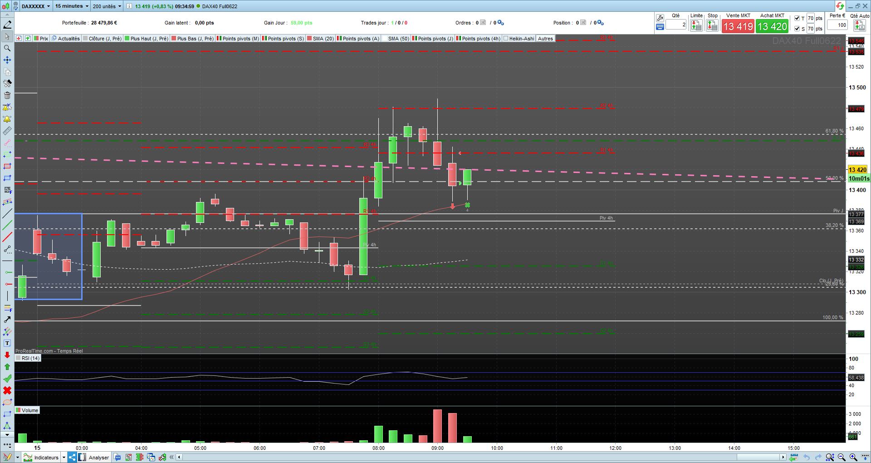
Task: Expand the Indicateurs dropdown arrow
Action: tap(64, 457)
